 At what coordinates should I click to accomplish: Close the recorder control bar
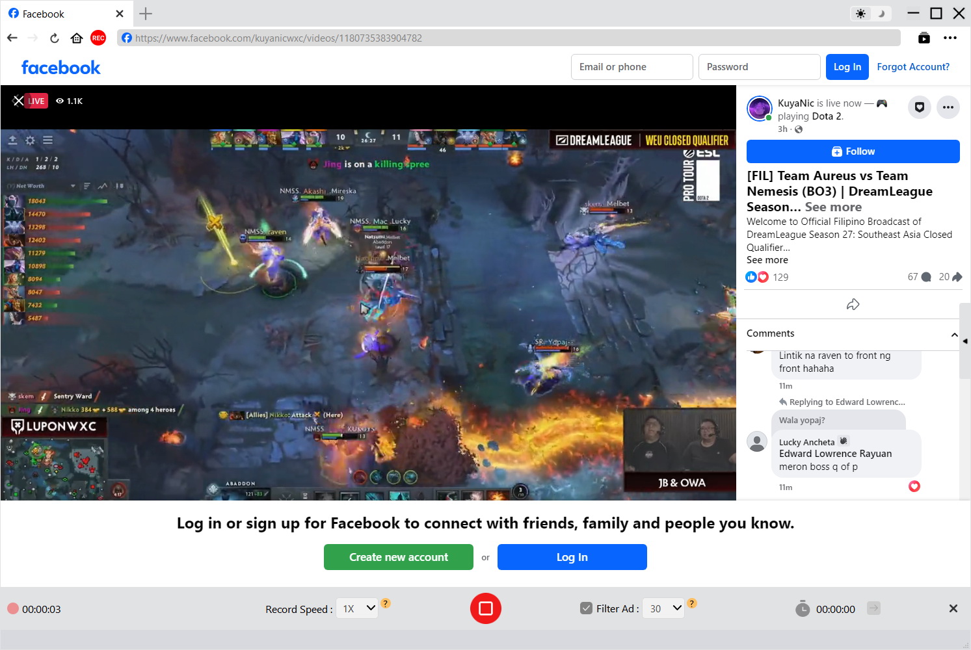click(x=953, y=608)
